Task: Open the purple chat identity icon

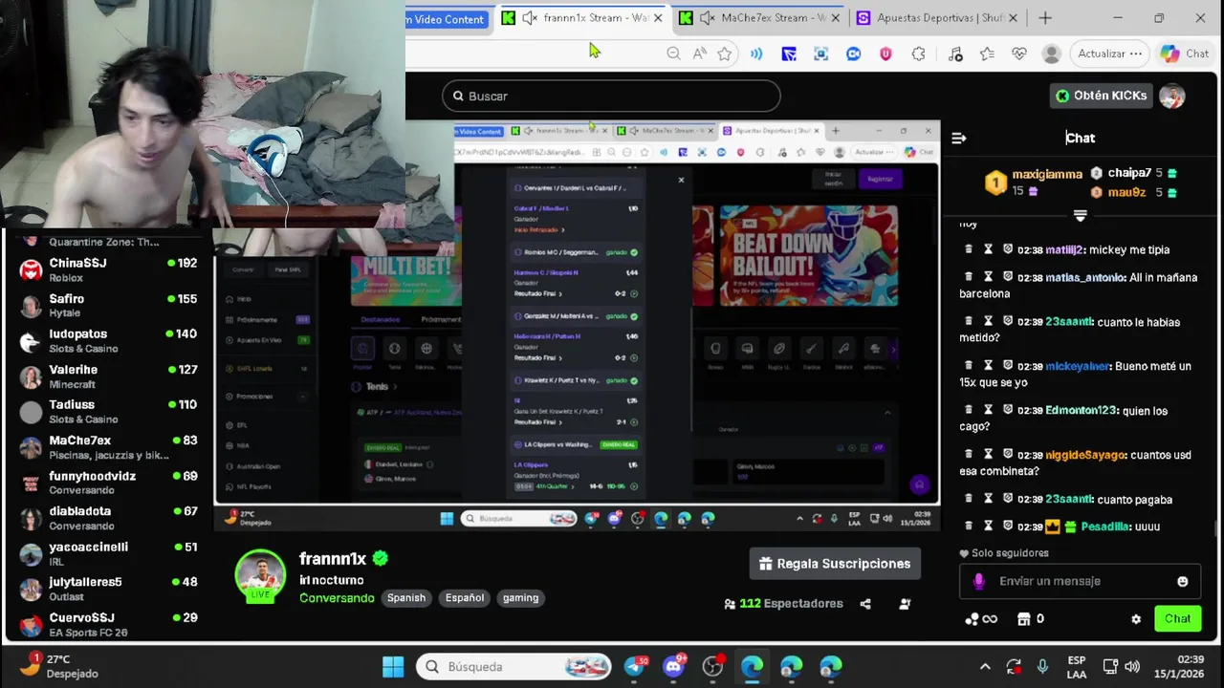Action: tap(978, 581)
